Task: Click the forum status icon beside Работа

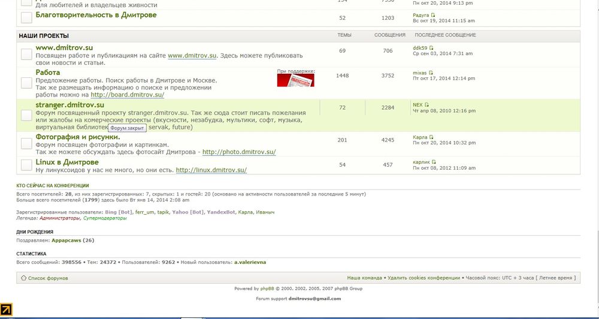Action: (26, 82)
